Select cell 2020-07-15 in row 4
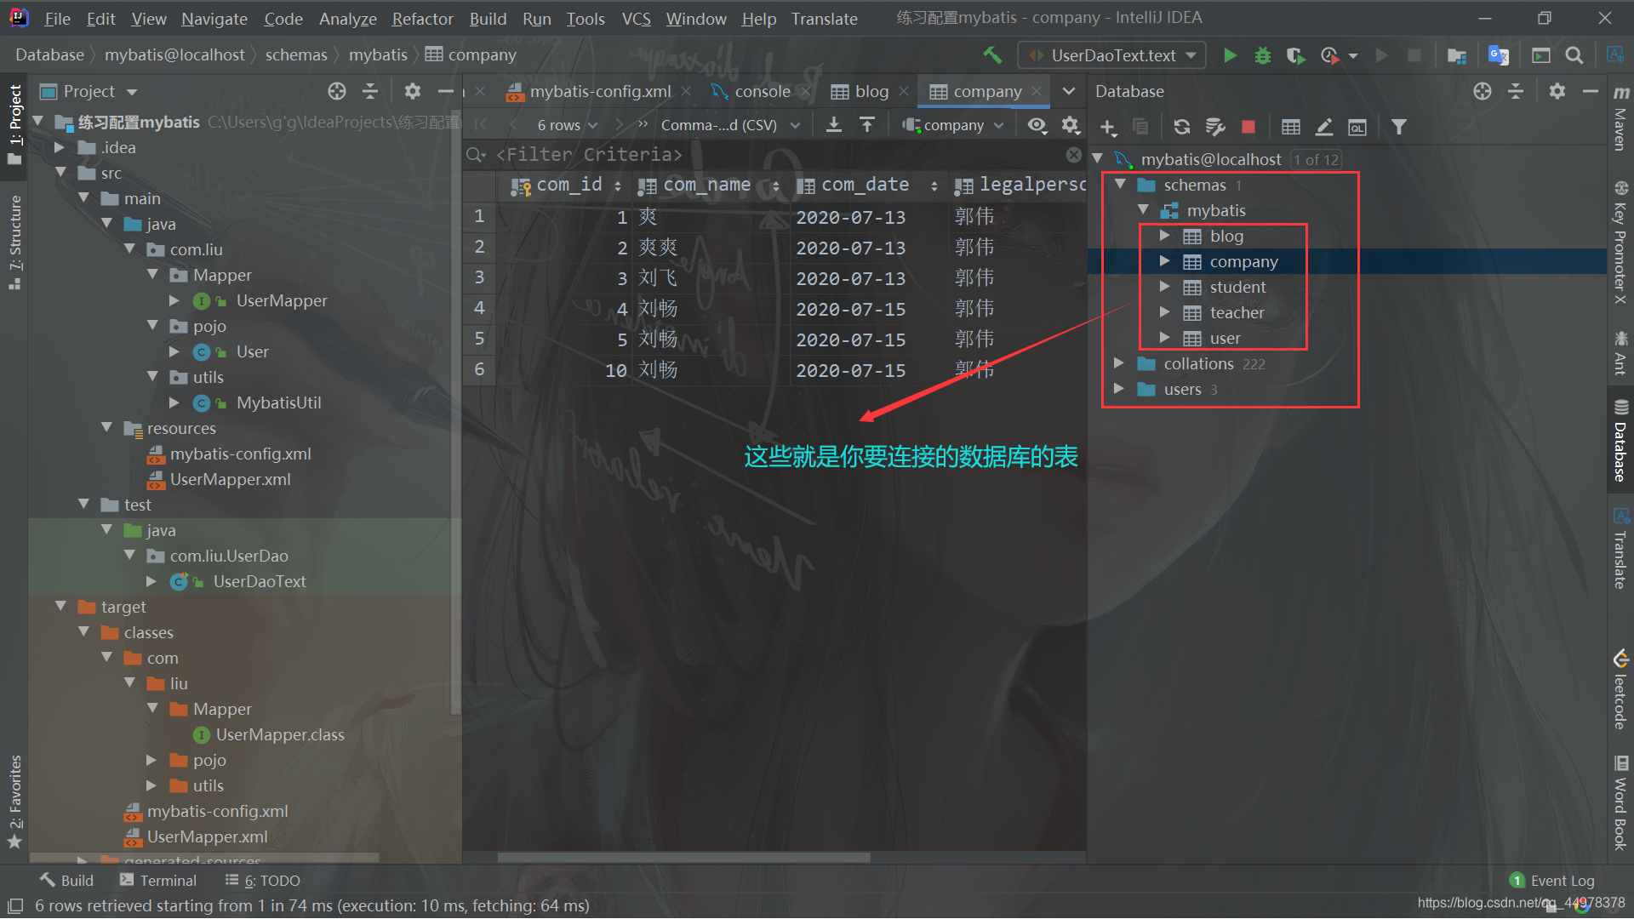Screen dimensions: 1634x919 coord(851,309)
